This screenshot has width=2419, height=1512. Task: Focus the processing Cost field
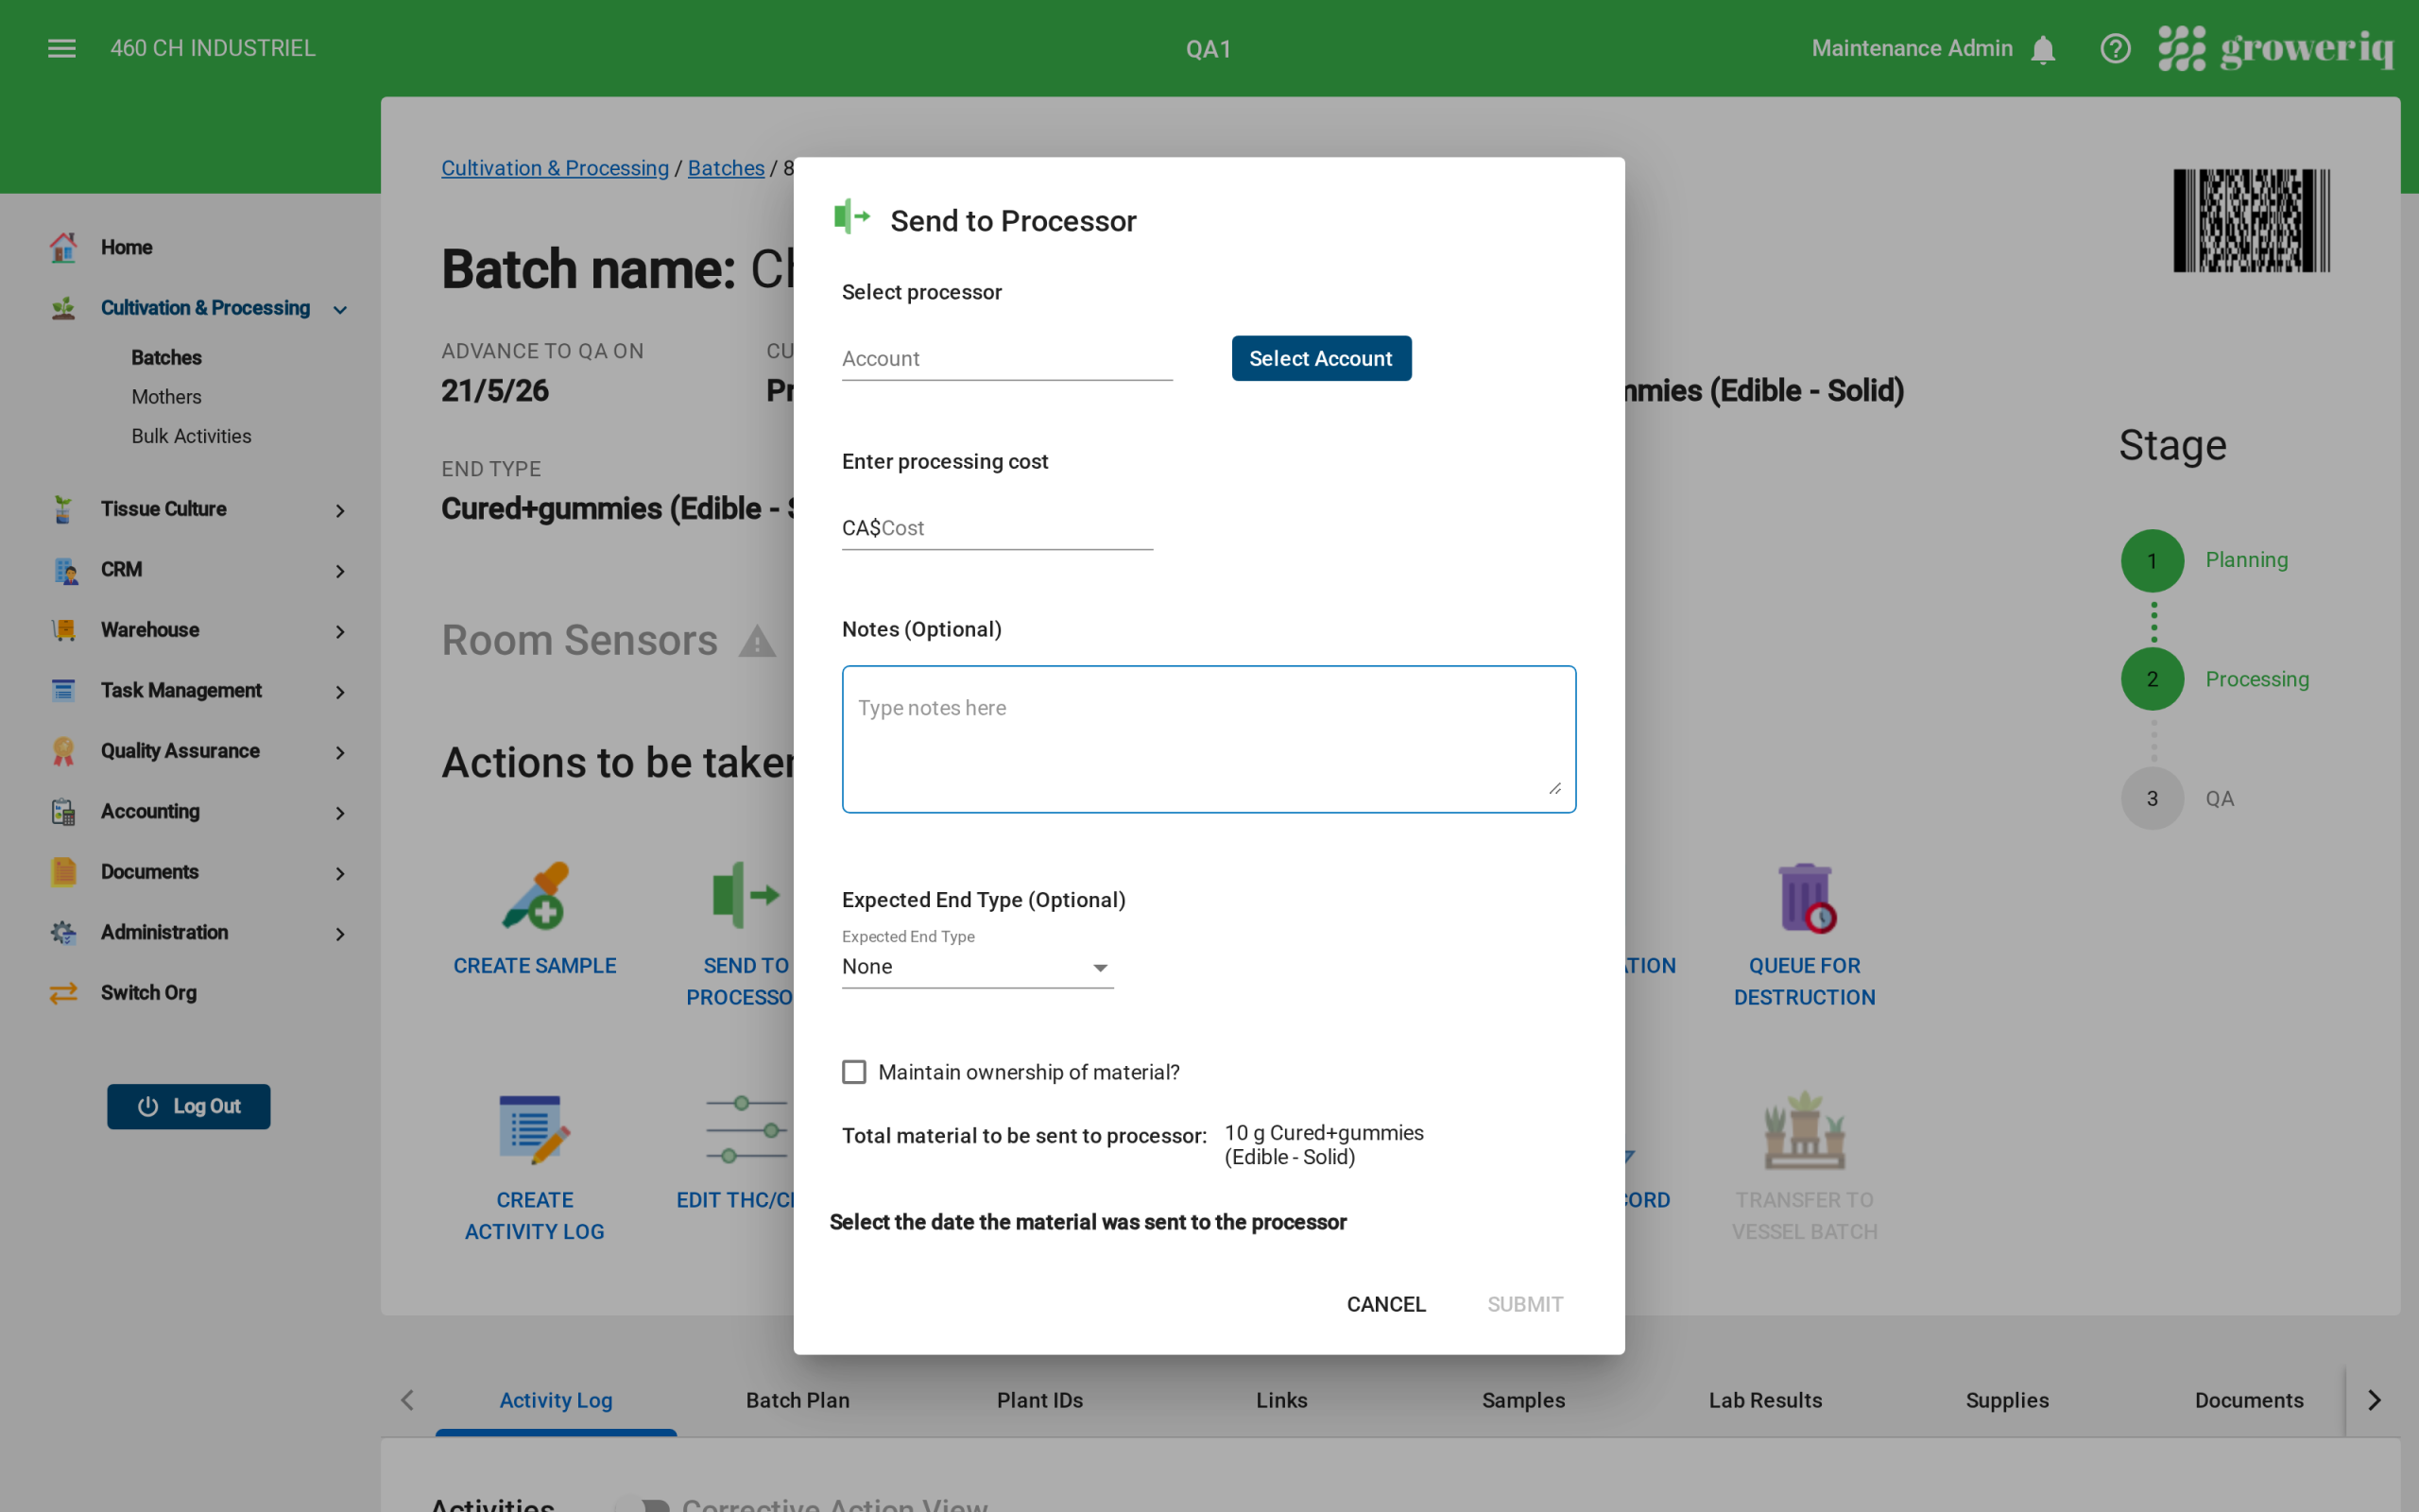(x=997, y=528)
